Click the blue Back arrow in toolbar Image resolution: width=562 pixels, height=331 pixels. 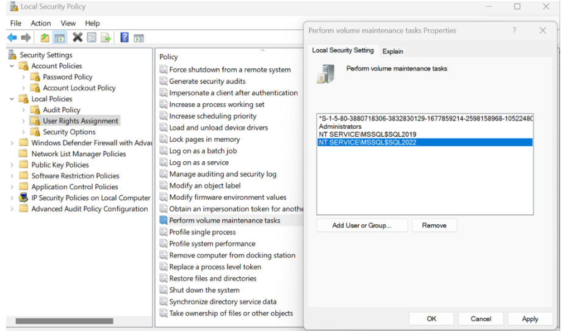click(x=12, y=38)
